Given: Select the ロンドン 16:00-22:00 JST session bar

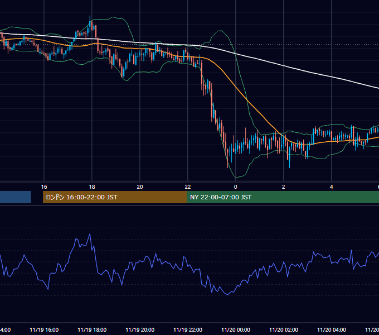Looking at the screenshot, I should [x=115, y=197].
